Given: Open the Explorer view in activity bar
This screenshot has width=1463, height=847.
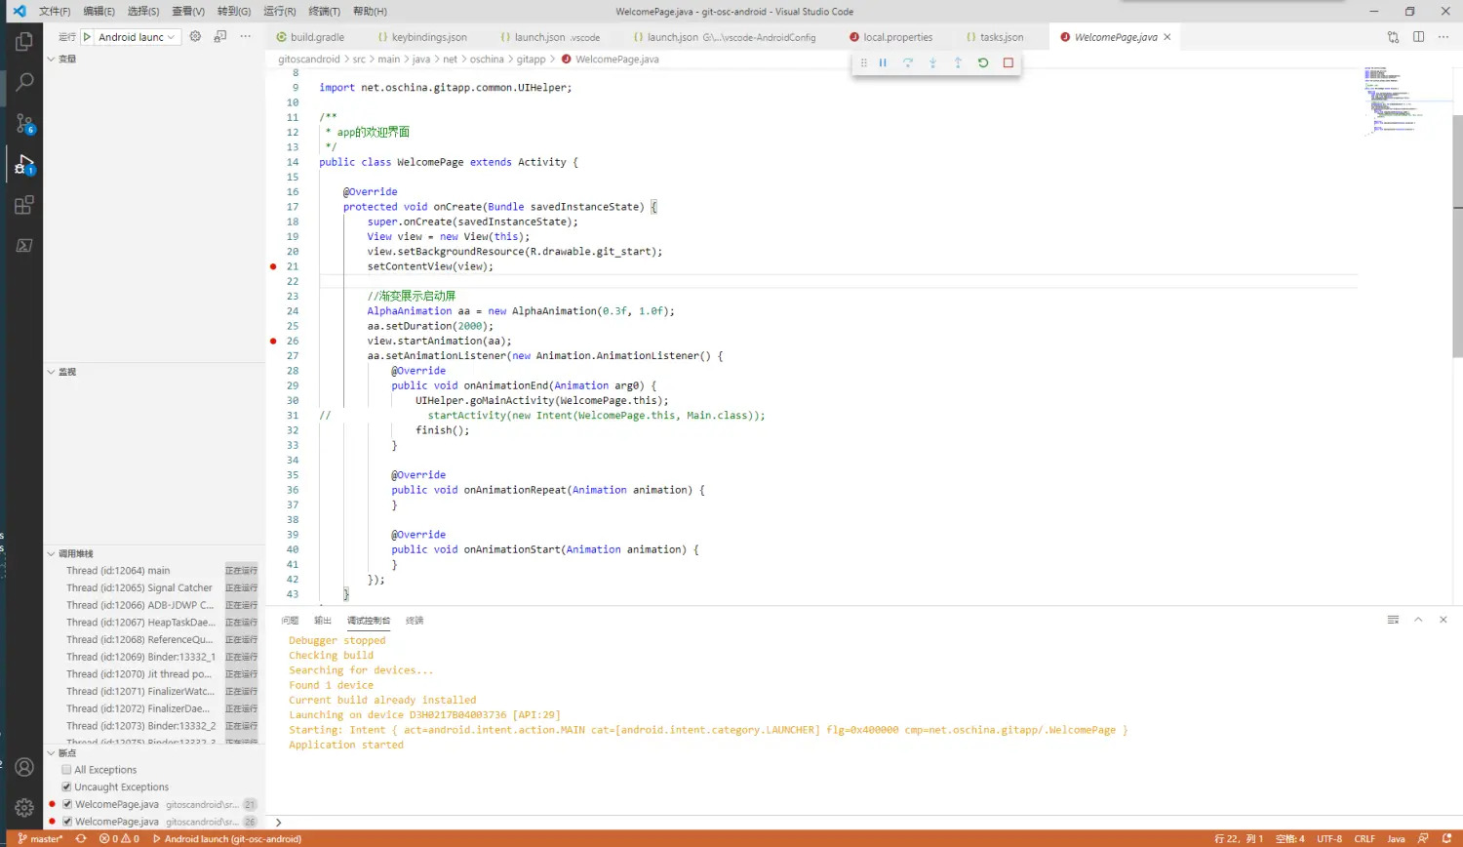Looking at the screenshot, I should (x=24, y=42).
